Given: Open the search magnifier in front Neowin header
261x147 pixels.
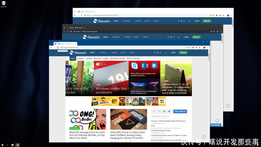Looking at the screenshot, I should point(166,53).
